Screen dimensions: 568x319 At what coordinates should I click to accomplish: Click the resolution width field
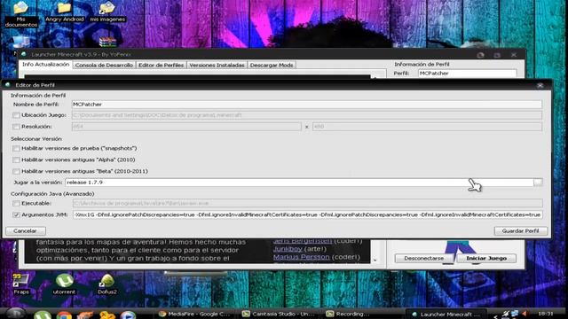pos(186,127)
